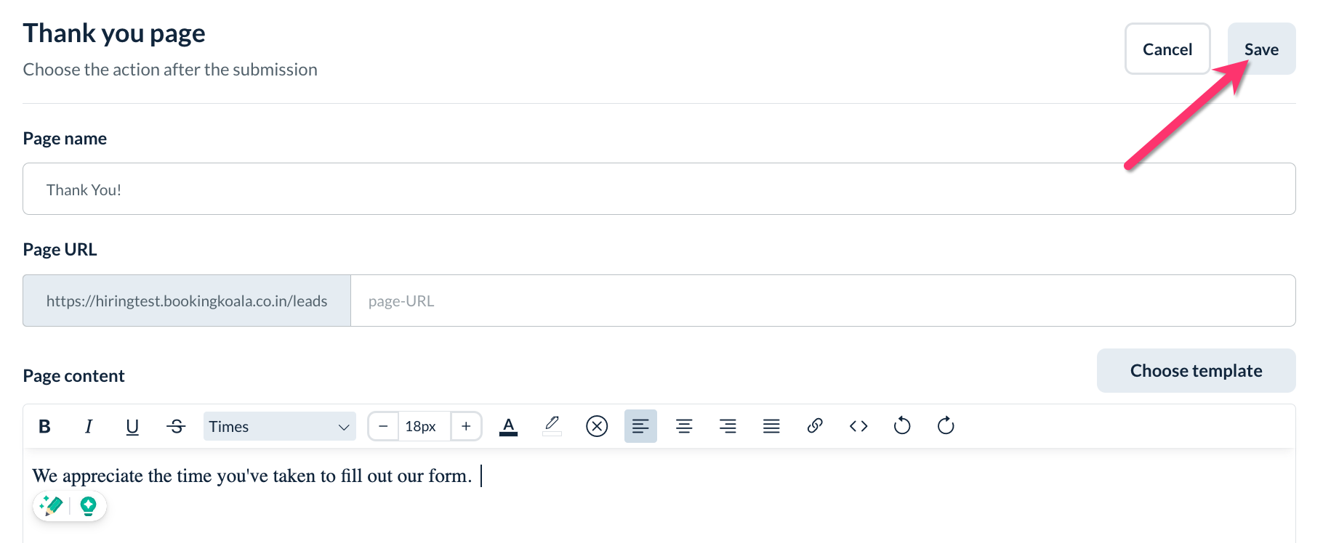
Task: Open the Times font dropdown
Action: point(279,426)
